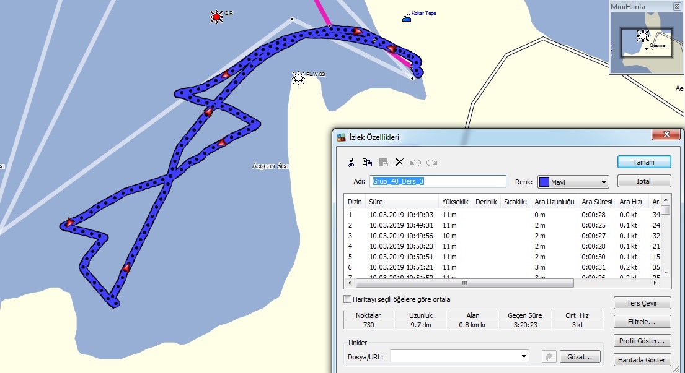685x373 pixels.
Task: Click the go-to-link arrow icon beside Gözat
Action: coord(549,356)
